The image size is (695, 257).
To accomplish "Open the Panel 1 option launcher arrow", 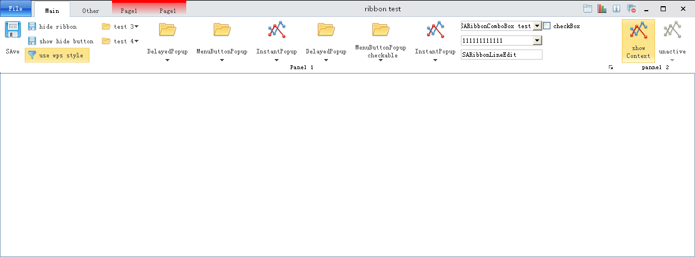I will pos(611,67).
